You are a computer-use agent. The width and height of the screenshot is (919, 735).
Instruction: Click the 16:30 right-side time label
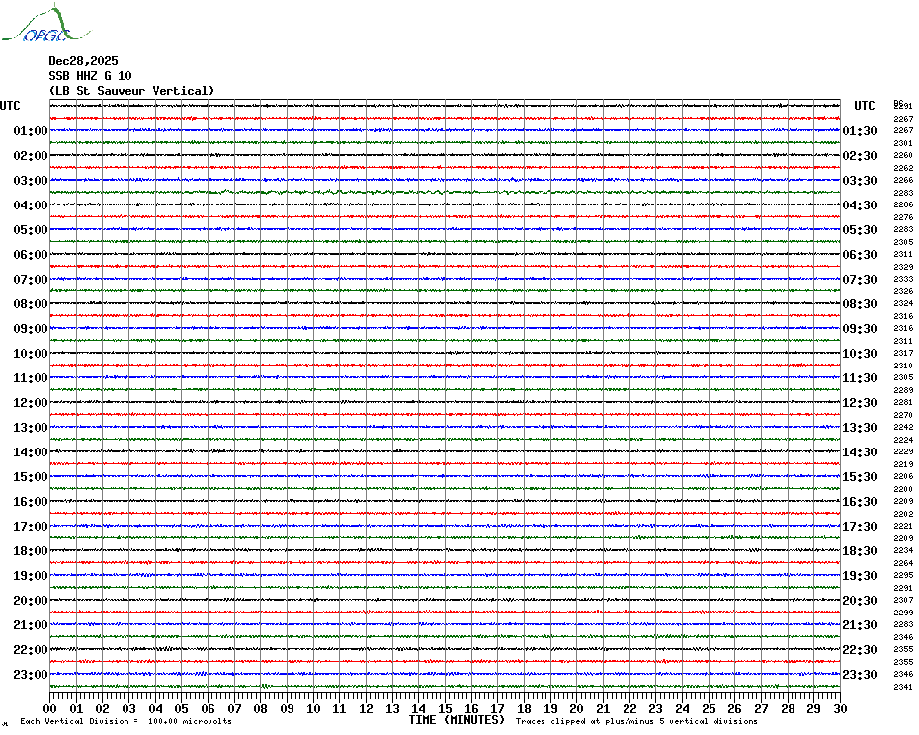(860, 501)
